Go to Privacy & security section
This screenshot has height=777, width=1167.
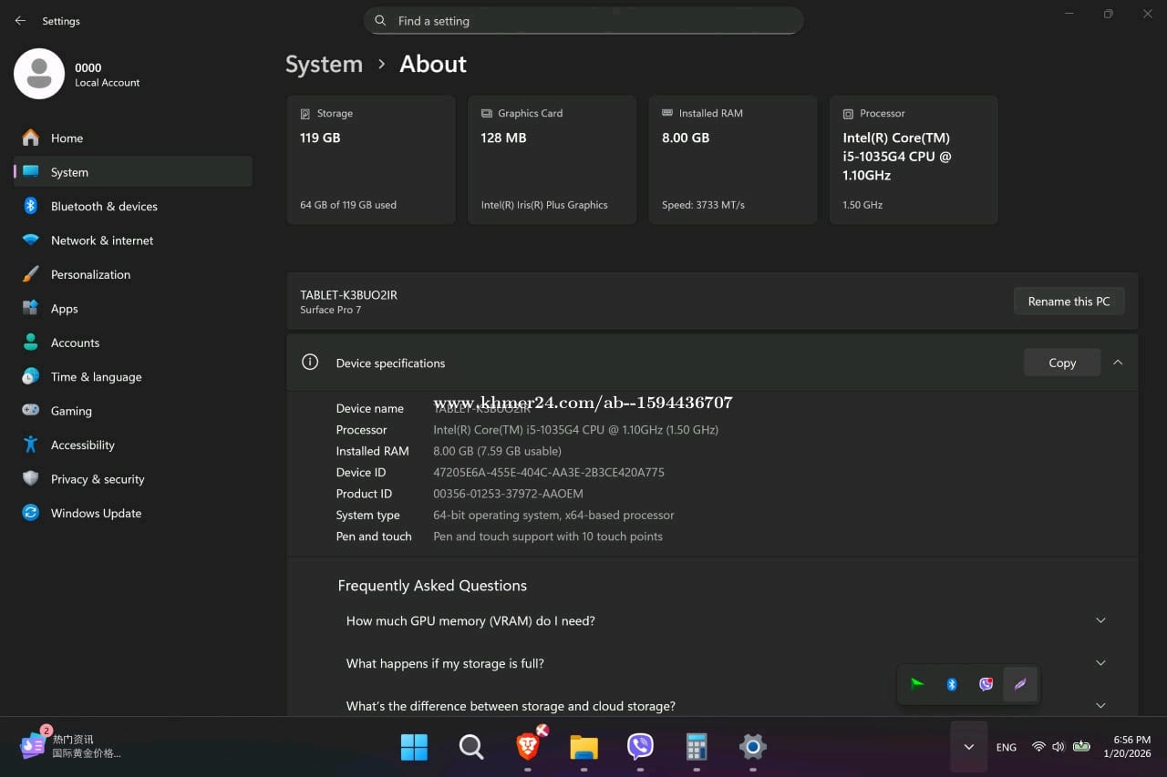(98, 479)
